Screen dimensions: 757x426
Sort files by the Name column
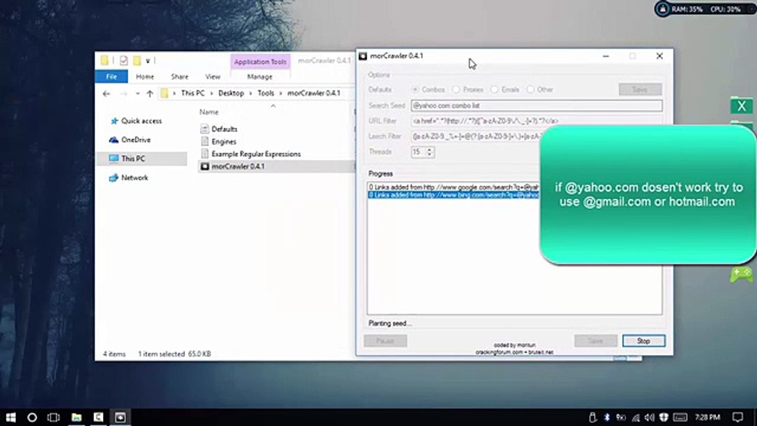pyautogui.click(x=209, y=112)
